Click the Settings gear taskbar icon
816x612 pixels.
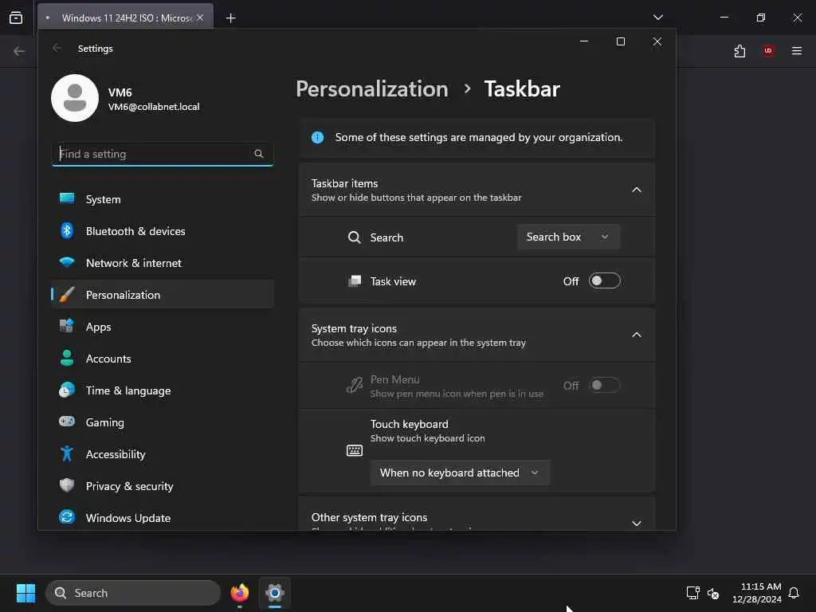click(275, 593)
